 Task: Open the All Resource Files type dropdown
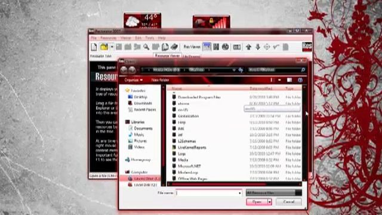(x=274, y=193)
